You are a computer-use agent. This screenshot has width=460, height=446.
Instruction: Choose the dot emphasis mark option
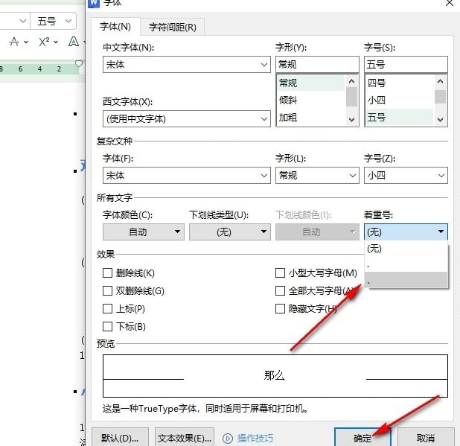tap(406, 264)
